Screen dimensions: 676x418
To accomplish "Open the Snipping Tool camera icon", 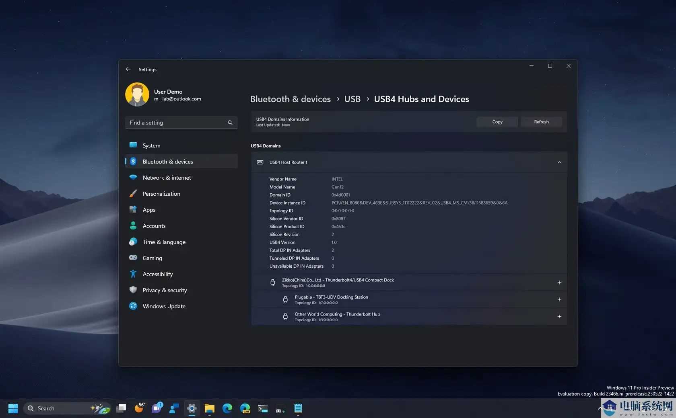I will coord(280,409).
